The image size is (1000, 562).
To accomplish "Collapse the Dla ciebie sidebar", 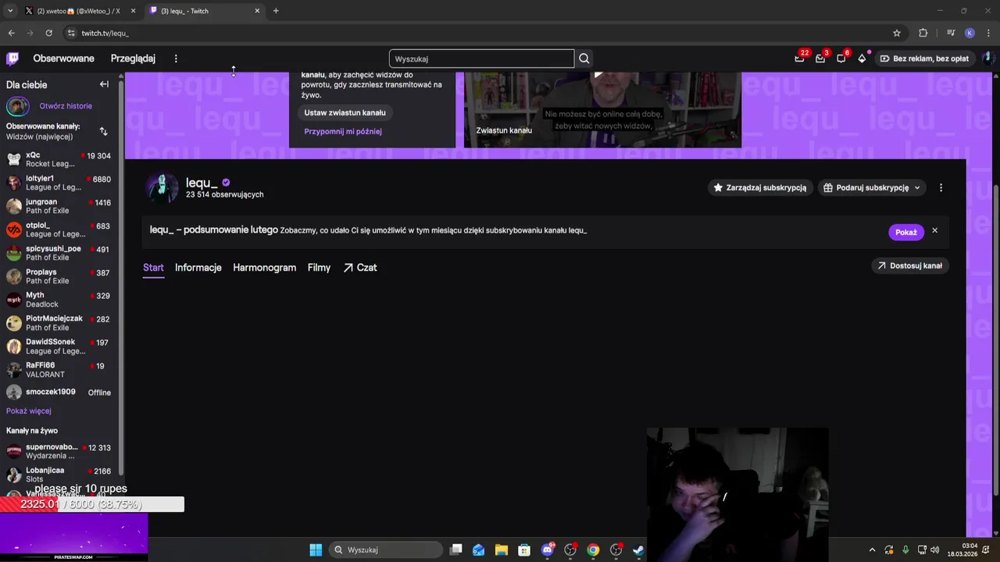I will (x=104, y=84).
